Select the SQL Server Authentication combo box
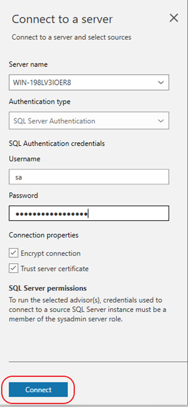188x407 pixels. 89,121
